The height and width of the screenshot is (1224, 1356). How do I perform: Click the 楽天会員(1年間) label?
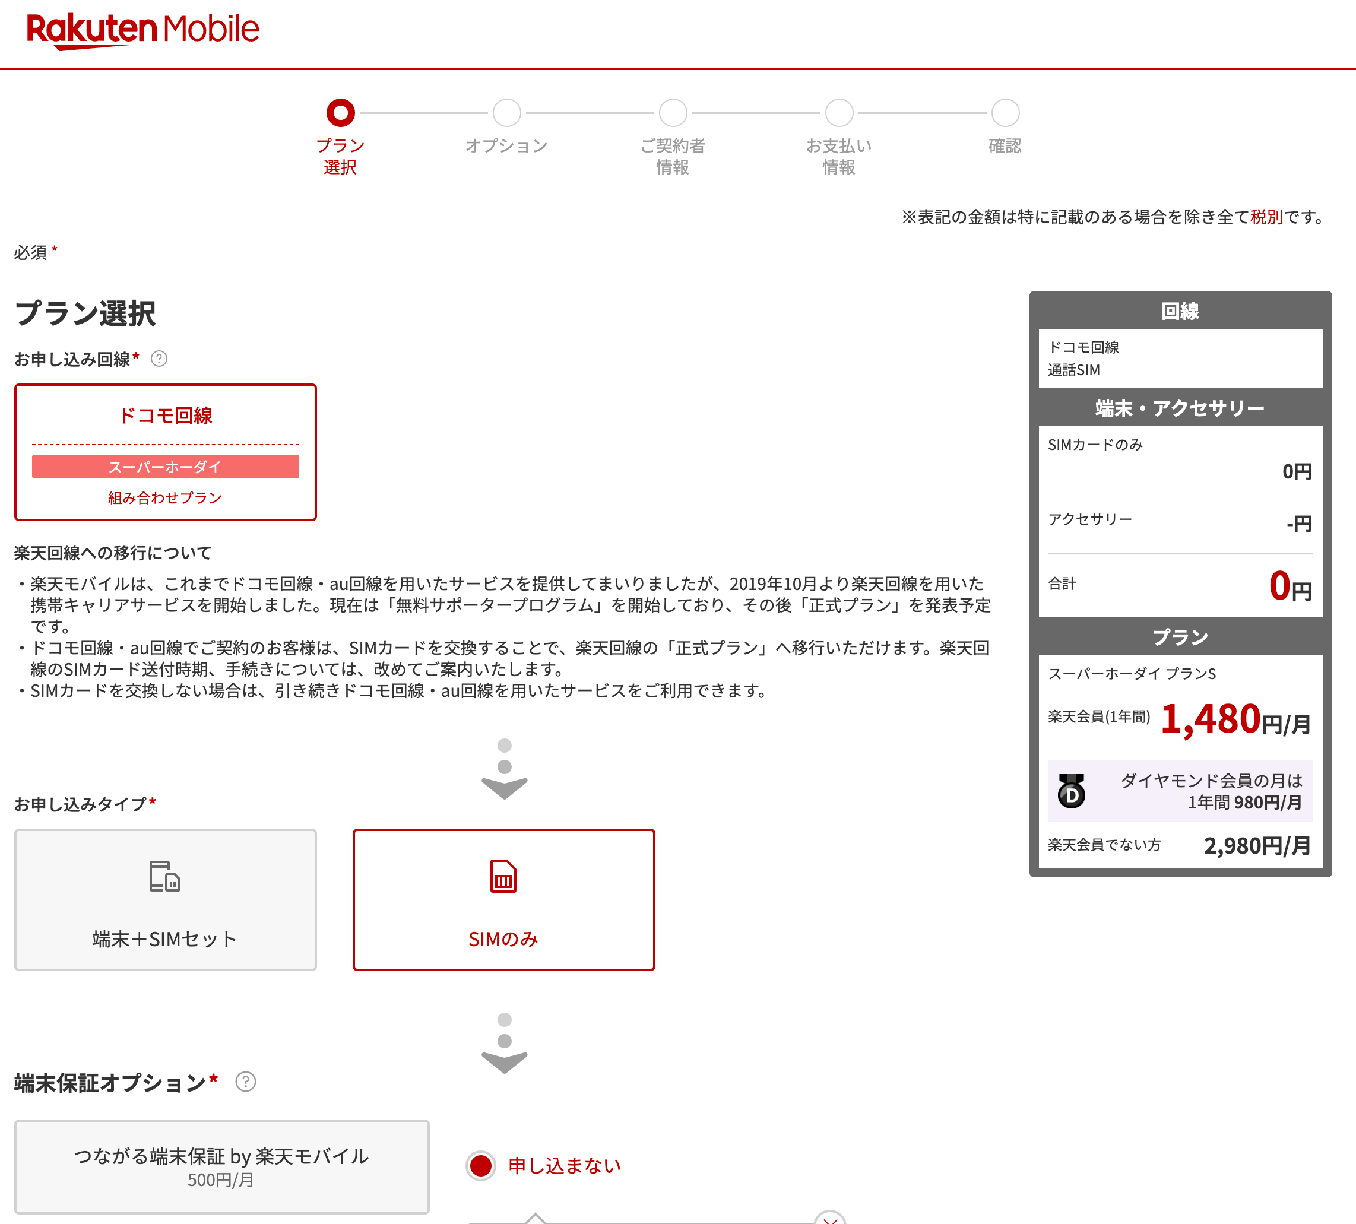[x=1099, y=717]
